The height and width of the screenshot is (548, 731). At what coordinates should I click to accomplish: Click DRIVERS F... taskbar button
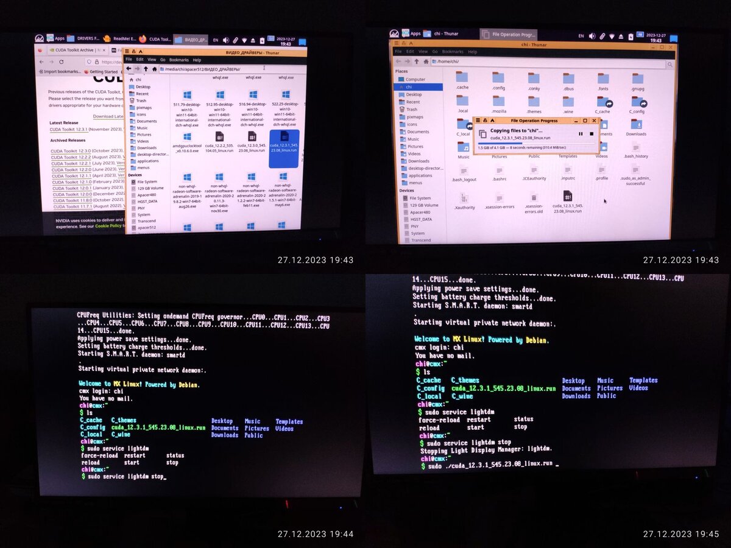coord(83,39)
